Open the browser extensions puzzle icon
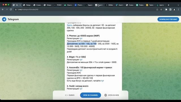 (166, 9)
